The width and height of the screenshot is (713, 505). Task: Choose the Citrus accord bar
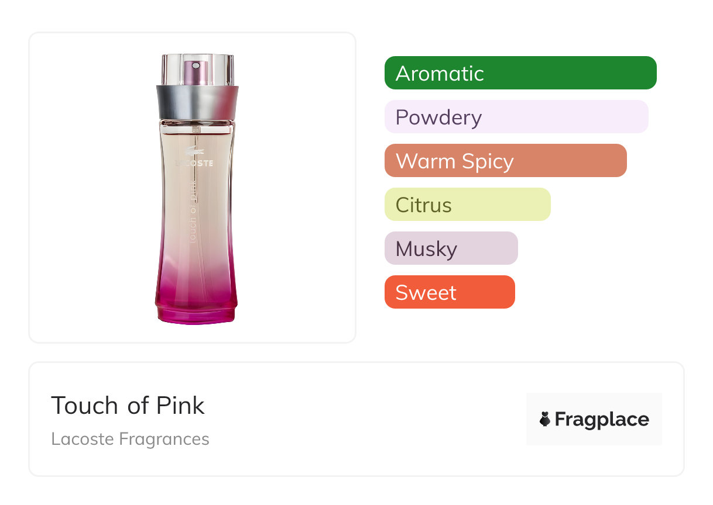tap(467, 205)
